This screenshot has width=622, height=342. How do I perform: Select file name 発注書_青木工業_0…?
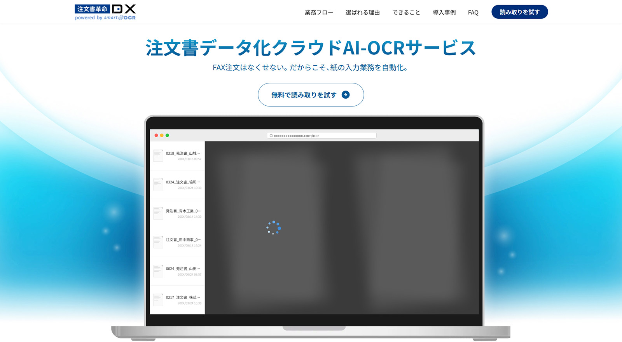click(x=183, y=211)
